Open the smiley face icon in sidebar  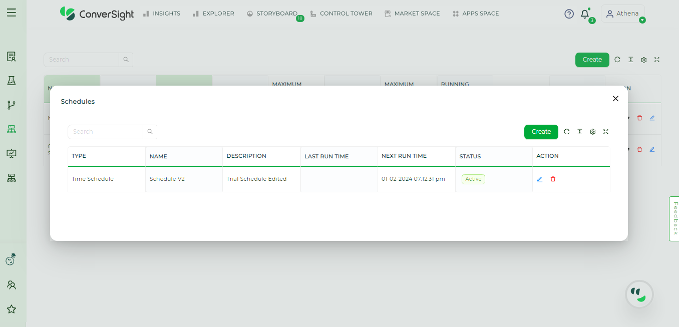click(11, 259)
